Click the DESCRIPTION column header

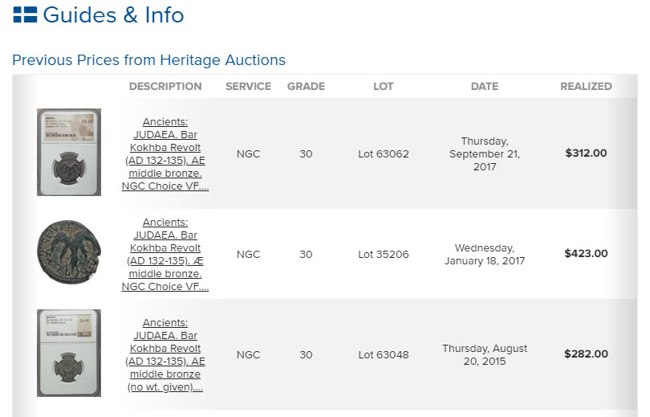click(165, 86)
